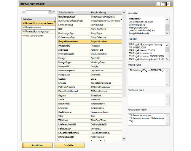This screenshot has width=191, height=151.
Task: Open the dropdown arrow beside the search field
Action: 54,12
